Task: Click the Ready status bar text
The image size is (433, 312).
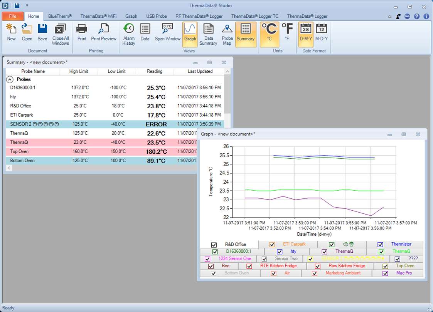Action: (8, 308)
